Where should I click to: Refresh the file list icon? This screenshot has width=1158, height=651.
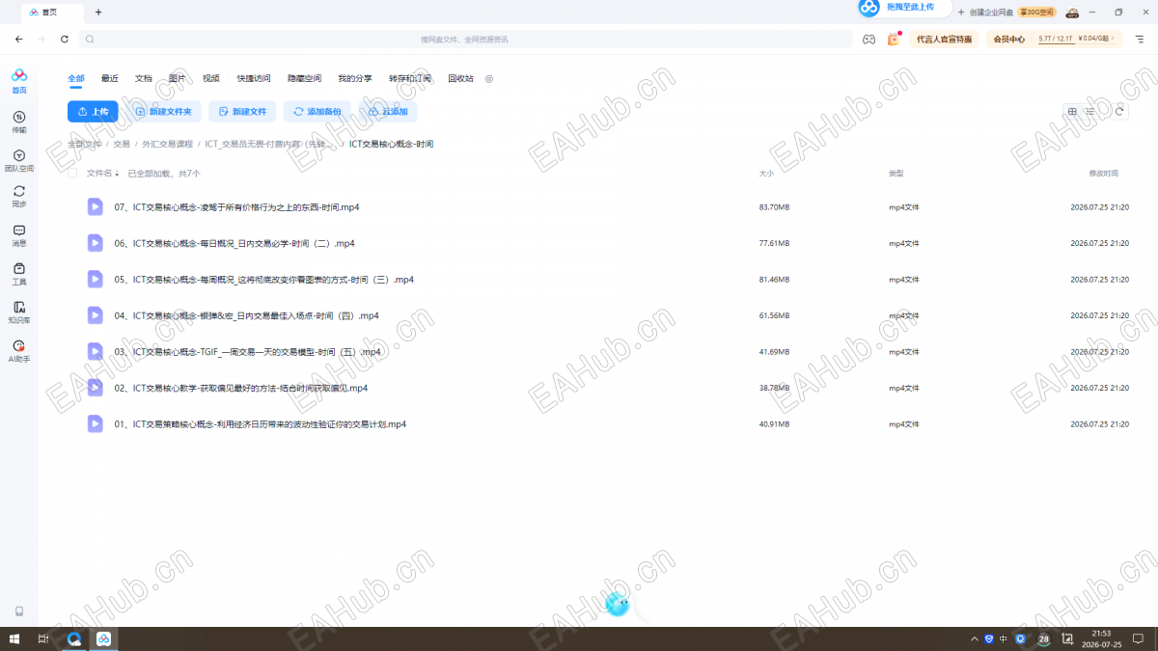[1119, 111]
